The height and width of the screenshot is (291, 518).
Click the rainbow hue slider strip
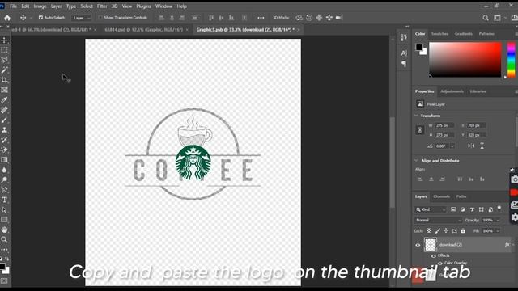pyautogui.click(x=511, y=60)
